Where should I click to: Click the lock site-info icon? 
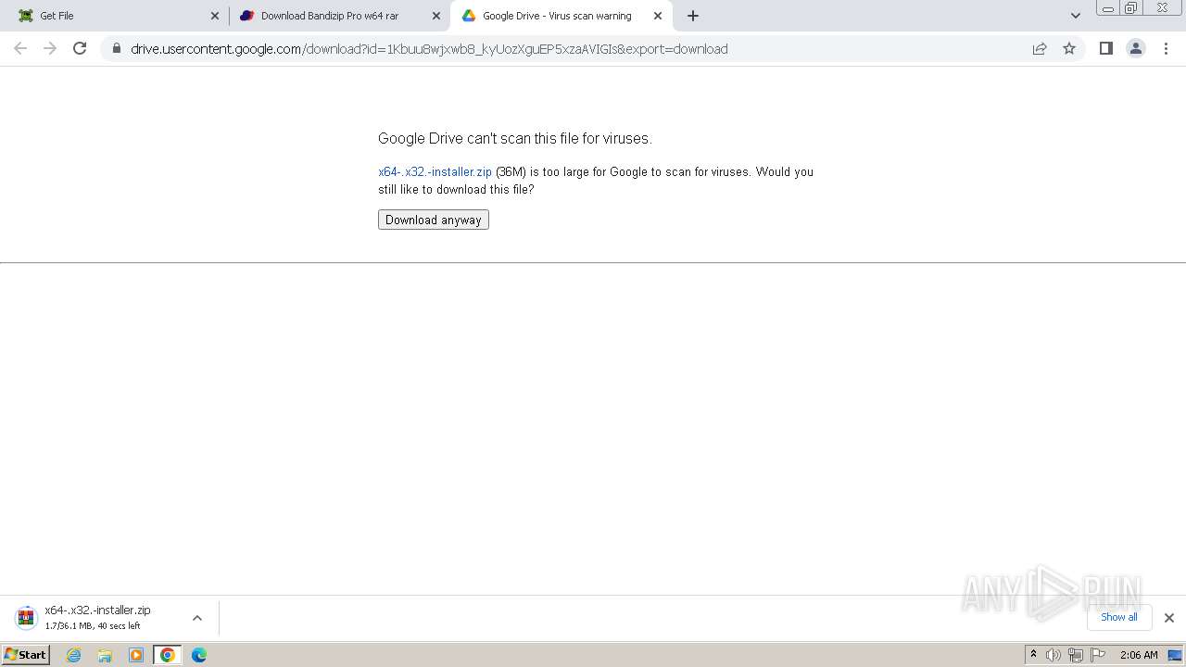coord(116,49)
